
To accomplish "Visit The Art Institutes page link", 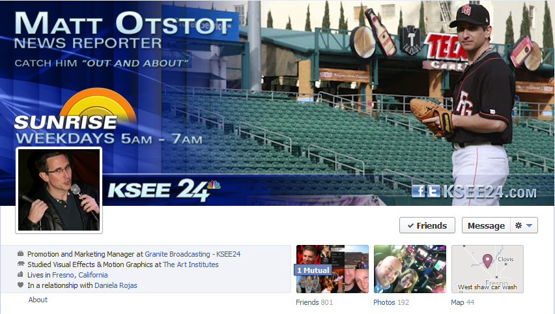I will [x=191, y=264].
